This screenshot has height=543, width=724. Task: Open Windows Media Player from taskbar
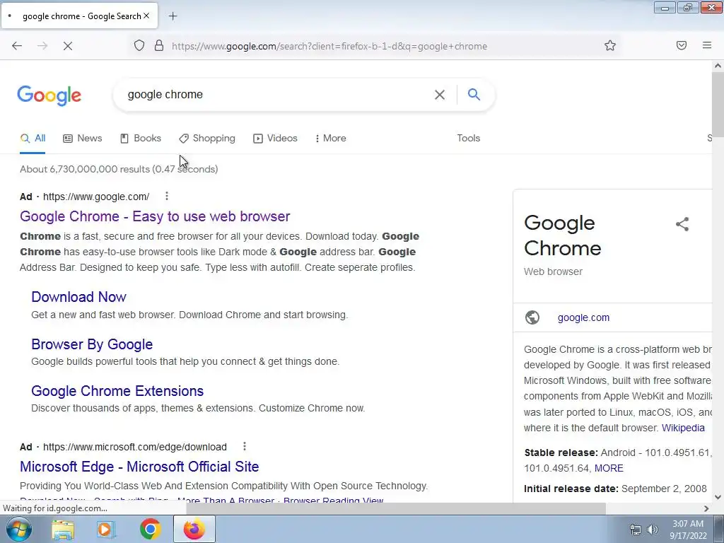coord(106,529)
